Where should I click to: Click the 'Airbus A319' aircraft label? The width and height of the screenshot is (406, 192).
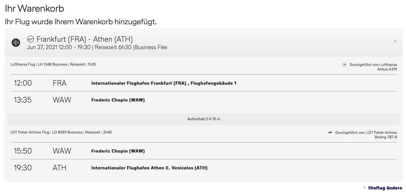pyautogui.click(x=387, y=69)
